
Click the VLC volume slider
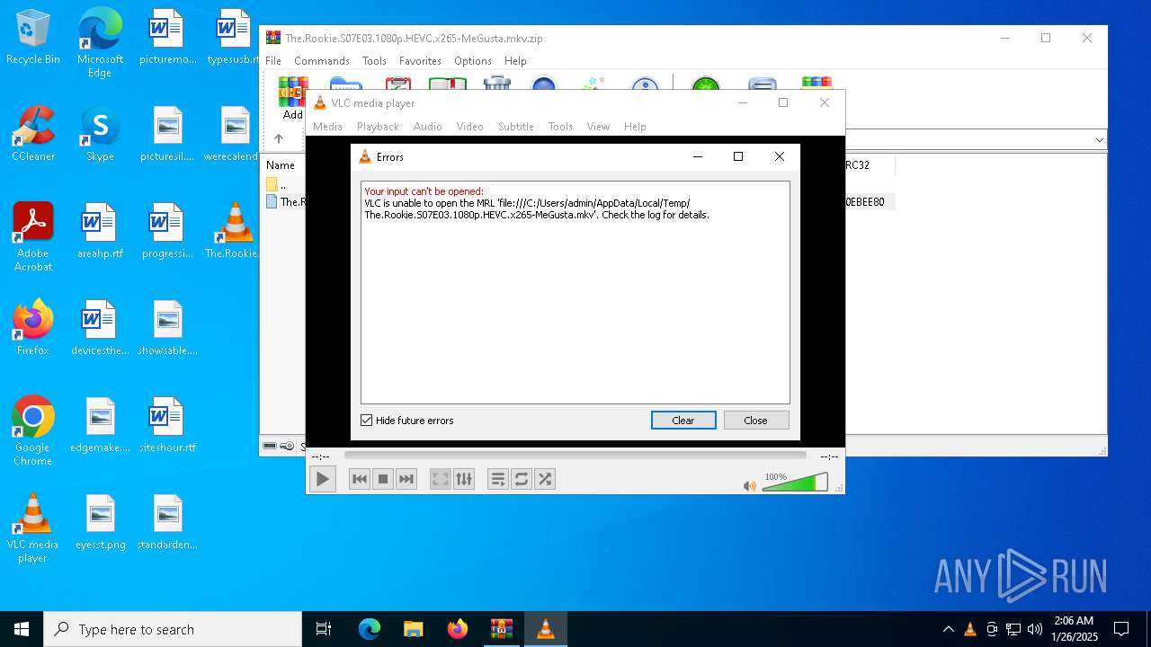(x=795, y=483)
